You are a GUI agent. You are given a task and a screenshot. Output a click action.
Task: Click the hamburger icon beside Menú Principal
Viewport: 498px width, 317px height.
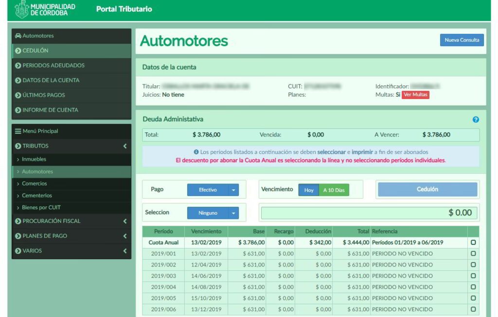pyautogui.click(x=18, y=131)
